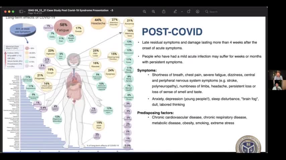Toggle the sidebar view icon
The width and height of the screenshot is (286, 160).
click(x=21, y=12)
